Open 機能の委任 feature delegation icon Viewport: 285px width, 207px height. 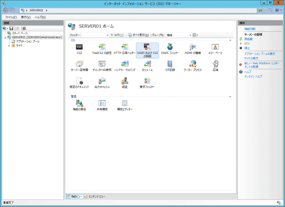pos(79,103)
